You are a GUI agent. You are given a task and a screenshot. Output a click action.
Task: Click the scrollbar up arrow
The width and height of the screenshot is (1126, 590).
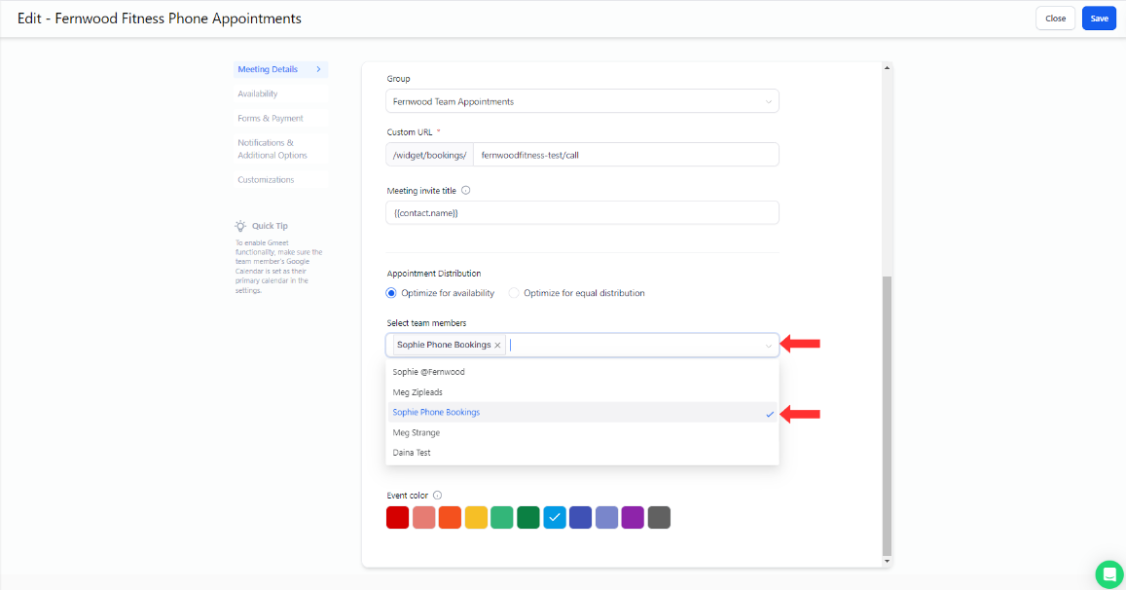[x=887, y=68]
